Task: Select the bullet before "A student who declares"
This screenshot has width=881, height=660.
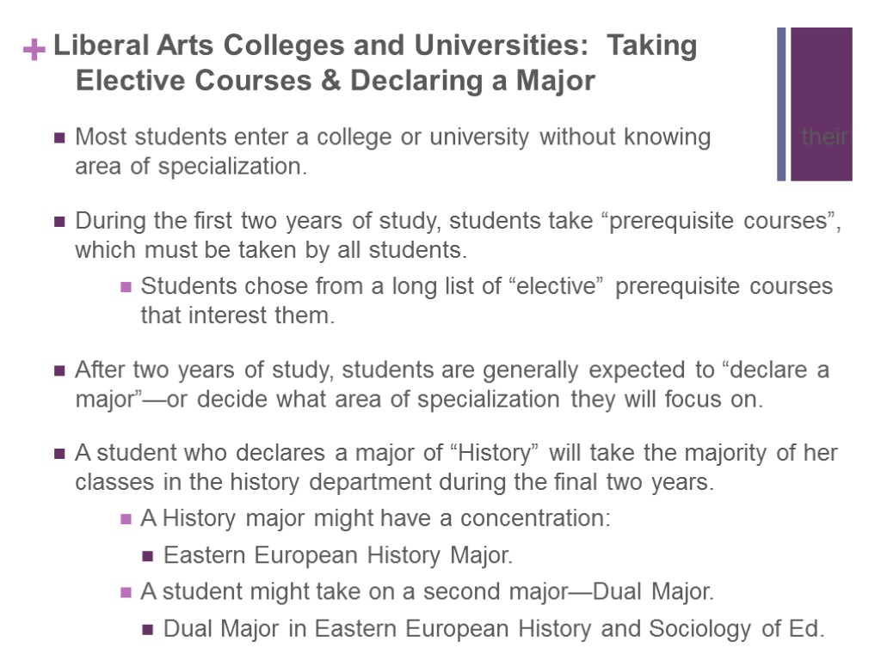Action: pos(59,454)
